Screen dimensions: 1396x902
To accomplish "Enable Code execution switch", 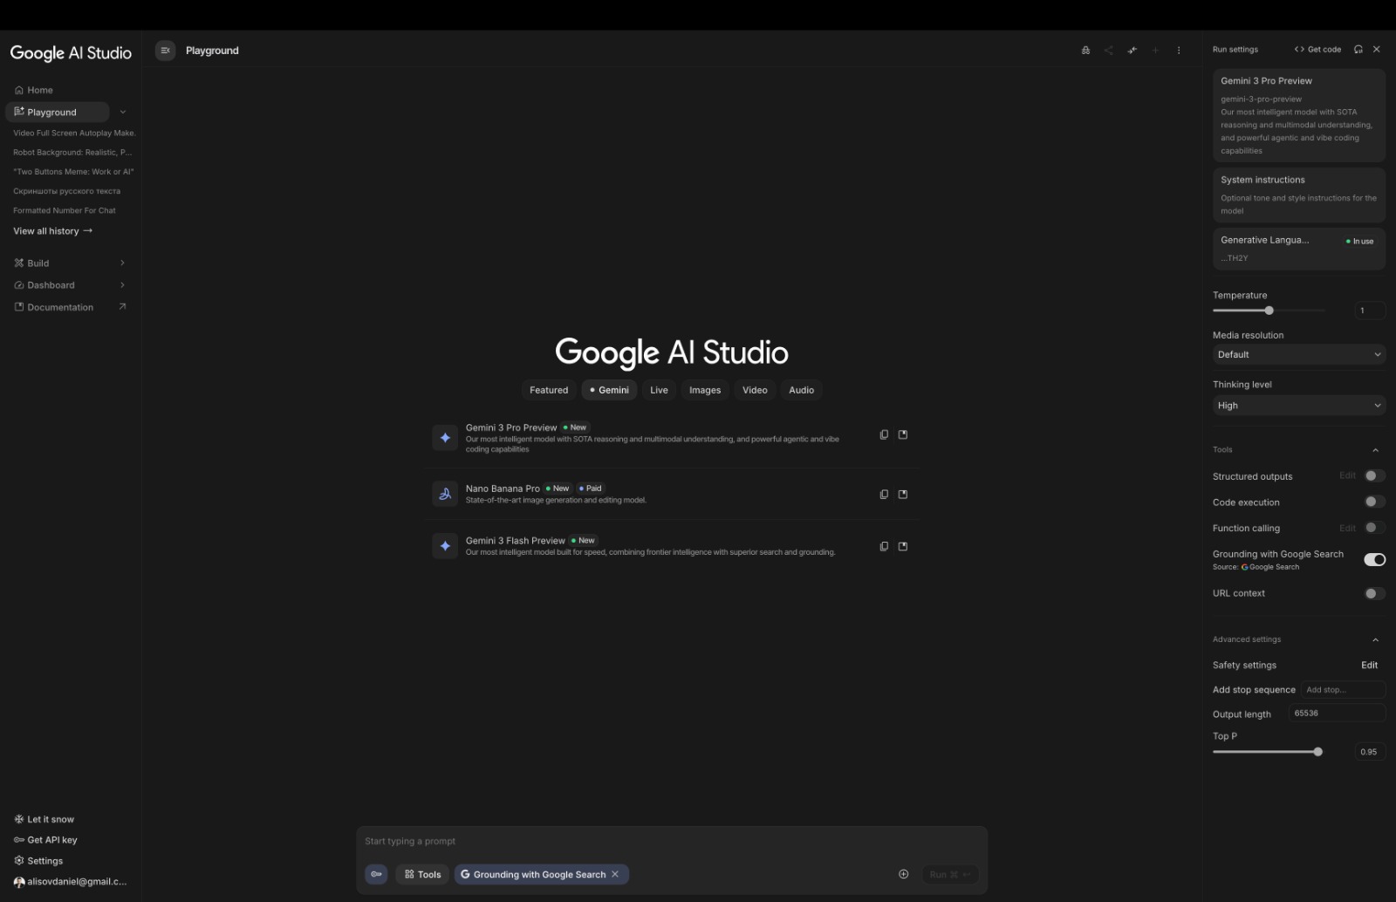I will (x=1374, y=502).
